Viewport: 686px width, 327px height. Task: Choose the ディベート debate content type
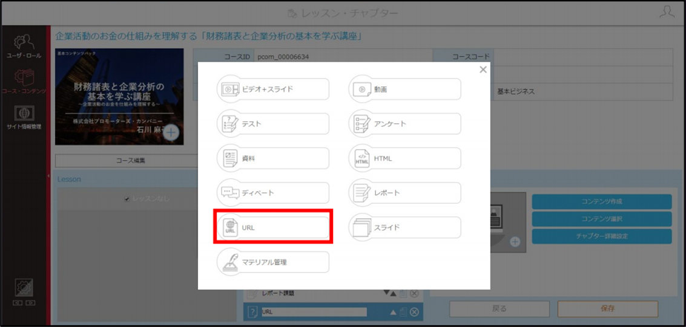click(273, 193)
